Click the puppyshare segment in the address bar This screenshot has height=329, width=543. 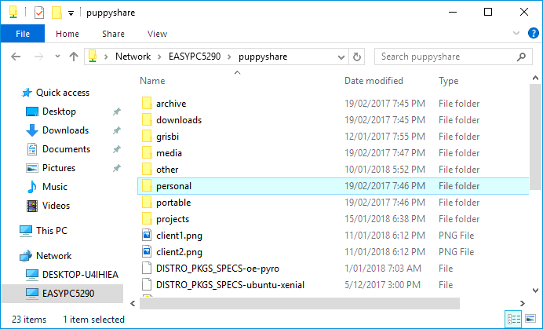pos(263,57)
